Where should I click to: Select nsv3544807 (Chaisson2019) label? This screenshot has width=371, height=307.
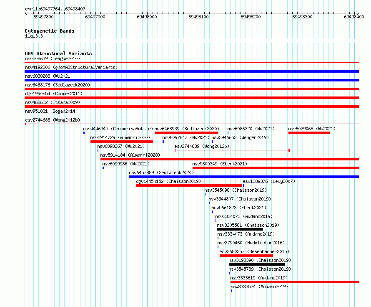pos(240,199)
